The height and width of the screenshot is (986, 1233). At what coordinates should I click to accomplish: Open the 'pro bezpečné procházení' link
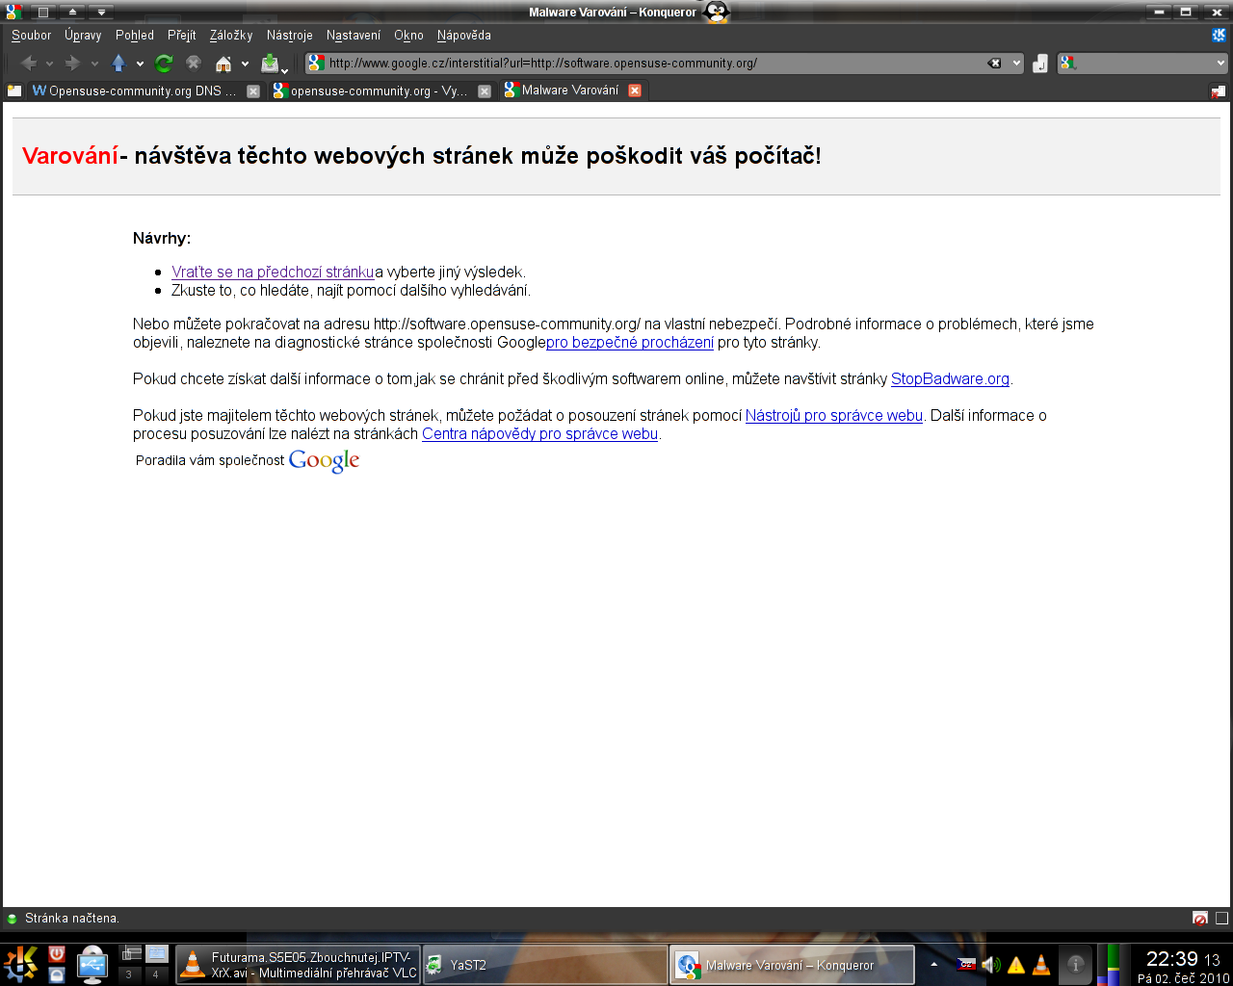click(x=630, y=343)
